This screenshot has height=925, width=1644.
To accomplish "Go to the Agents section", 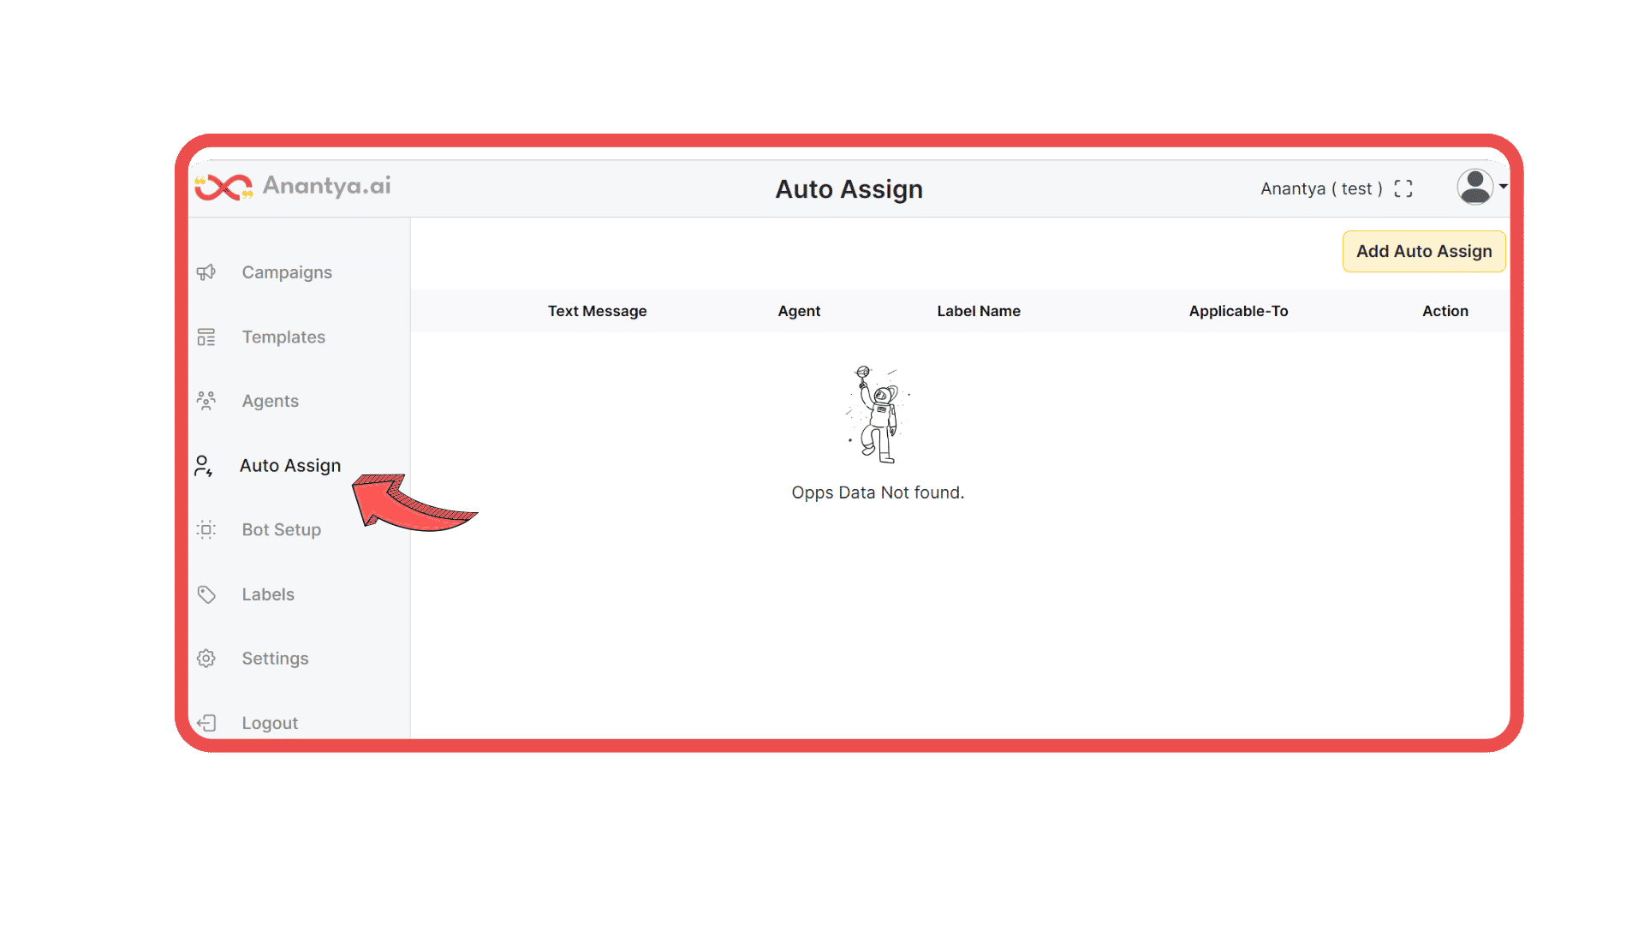I will 271,401.
